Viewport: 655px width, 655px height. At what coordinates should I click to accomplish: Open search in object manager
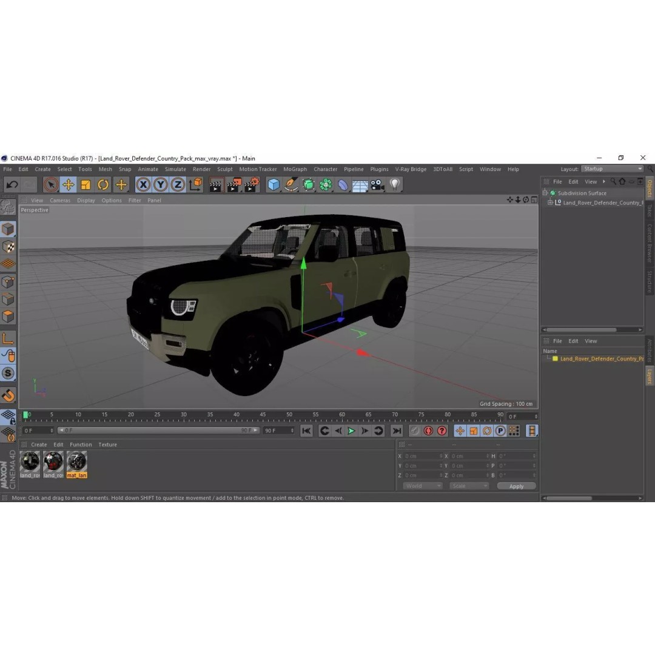(613, 181)
